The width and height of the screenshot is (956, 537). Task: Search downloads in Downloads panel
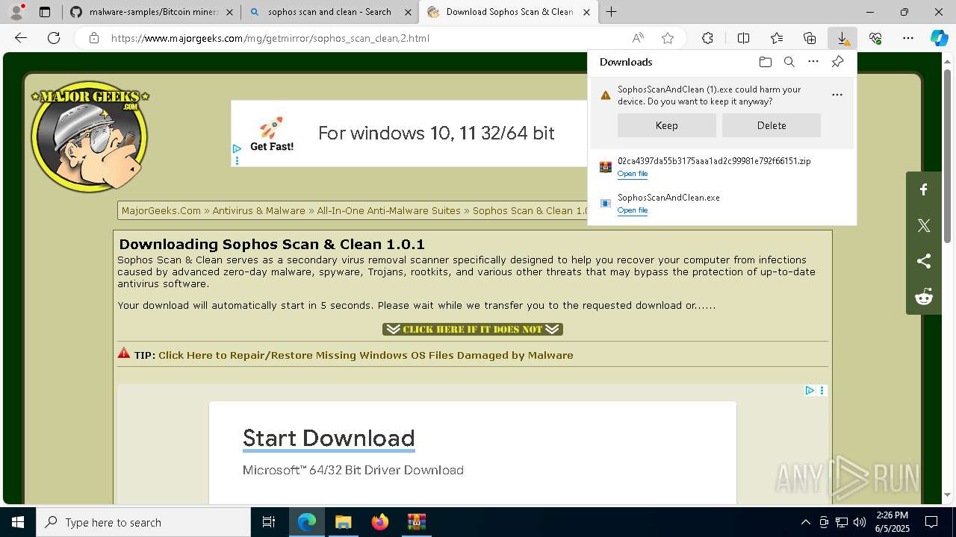coord(789,62)
